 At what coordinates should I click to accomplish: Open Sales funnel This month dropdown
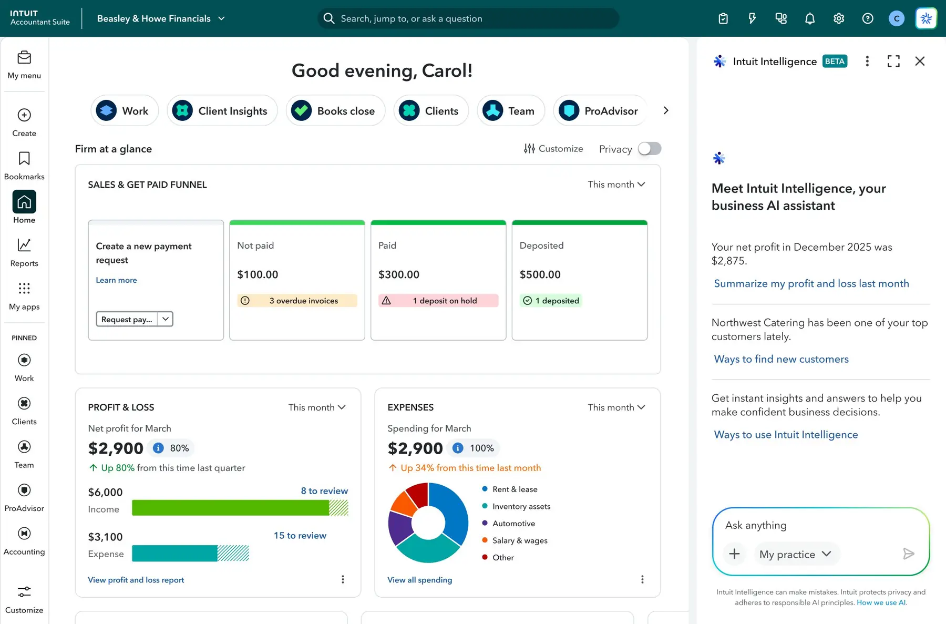tap(616, 185)
